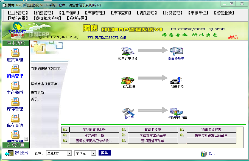249x161 pixels.
Task: Click the 退出 exit icon
Action: [x=204, y=154]
